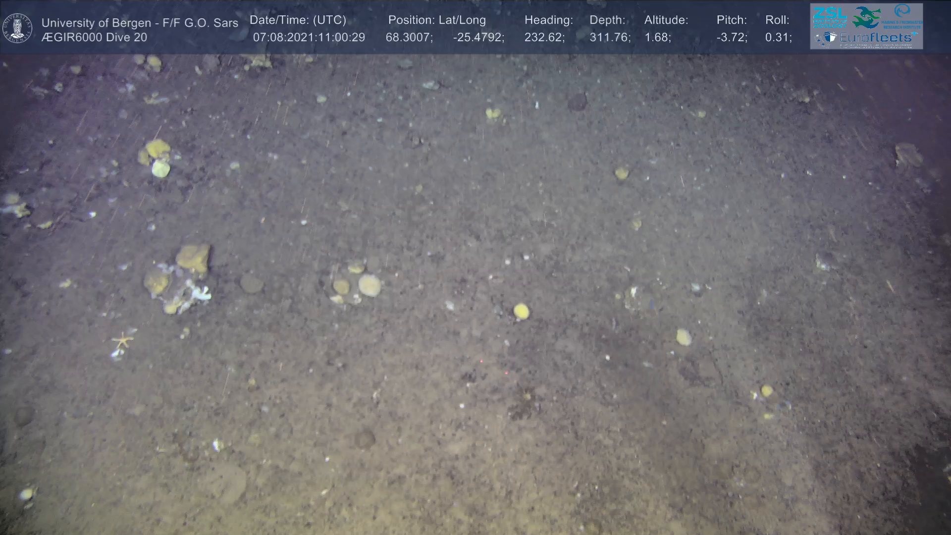
Task: Click the Depth value 311.76
Action: tap(610, 38)
